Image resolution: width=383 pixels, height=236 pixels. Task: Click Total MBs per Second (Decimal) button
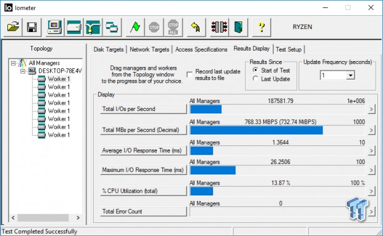tap(143, 130)
